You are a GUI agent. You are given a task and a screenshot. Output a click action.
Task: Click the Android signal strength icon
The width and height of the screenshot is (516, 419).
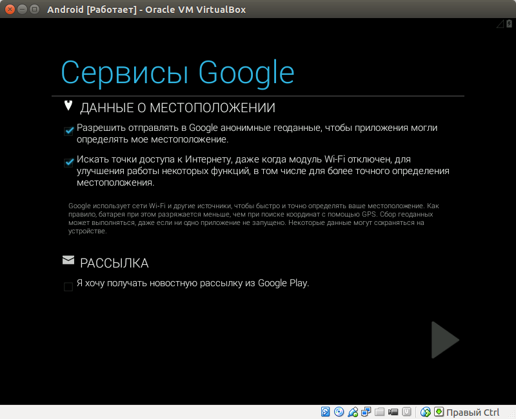pos(501,24)
